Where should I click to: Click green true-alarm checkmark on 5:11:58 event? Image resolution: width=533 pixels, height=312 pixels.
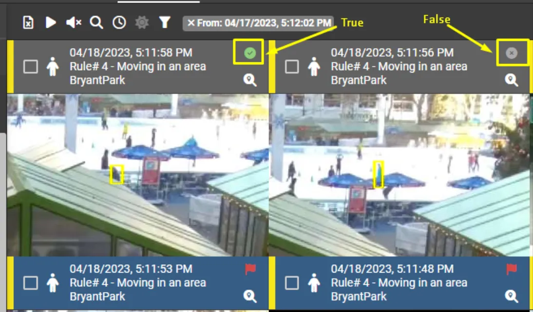[250, 53]
